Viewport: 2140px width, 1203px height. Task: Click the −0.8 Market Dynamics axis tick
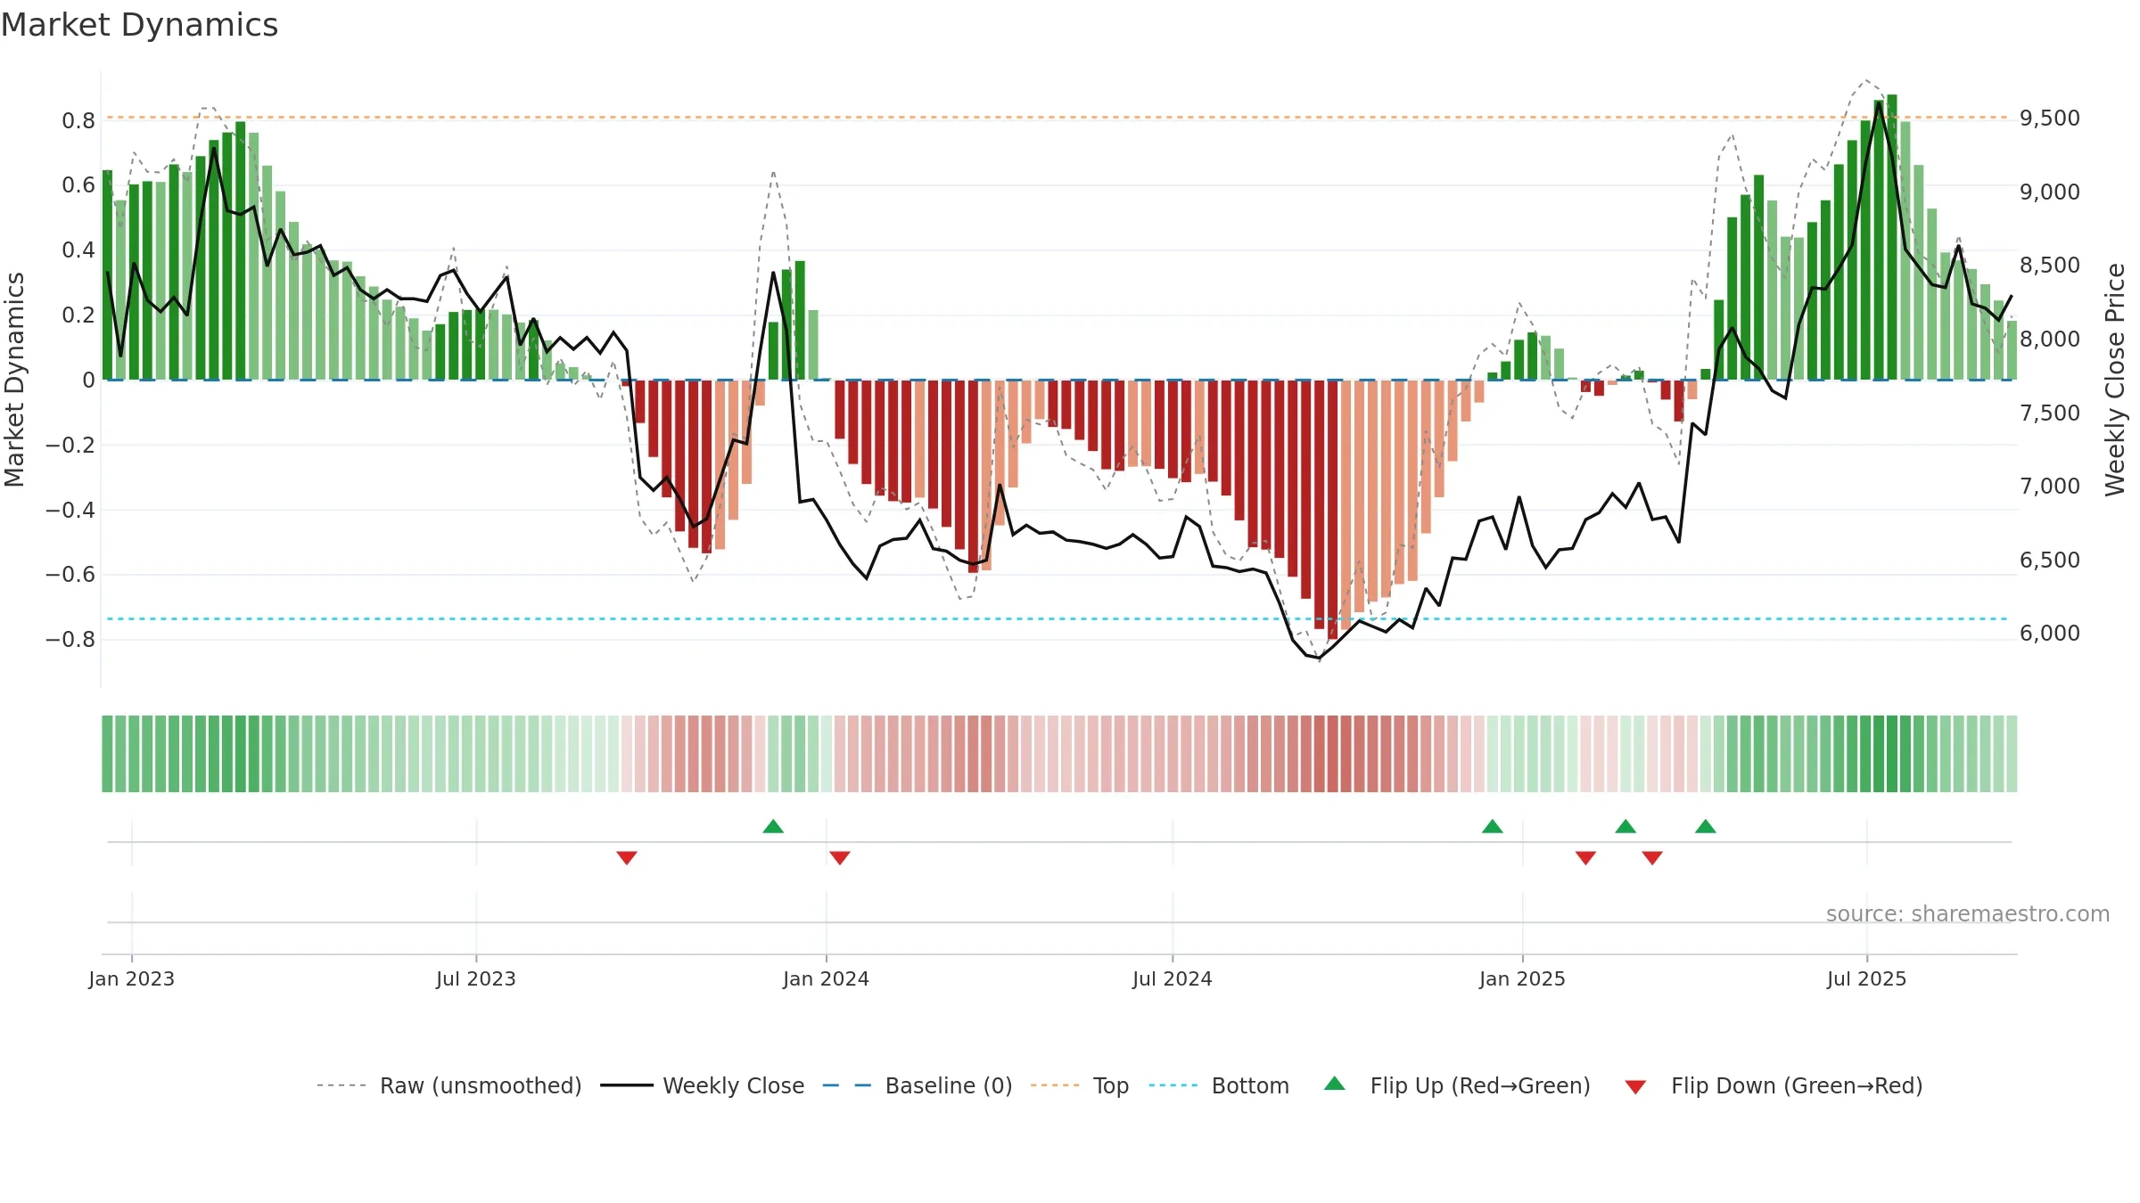click(70, 640)
